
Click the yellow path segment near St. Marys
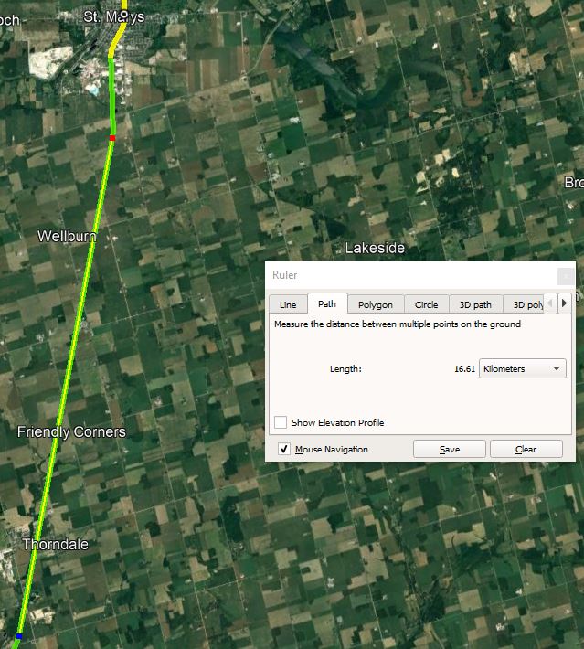[117, 38]
